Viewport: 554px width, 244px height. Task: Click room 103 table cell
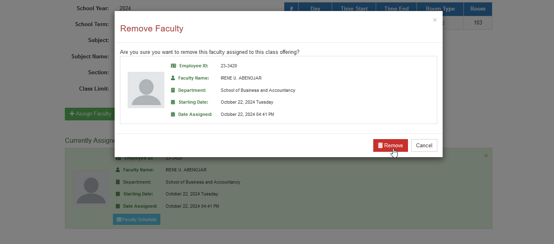coord(478,22)
